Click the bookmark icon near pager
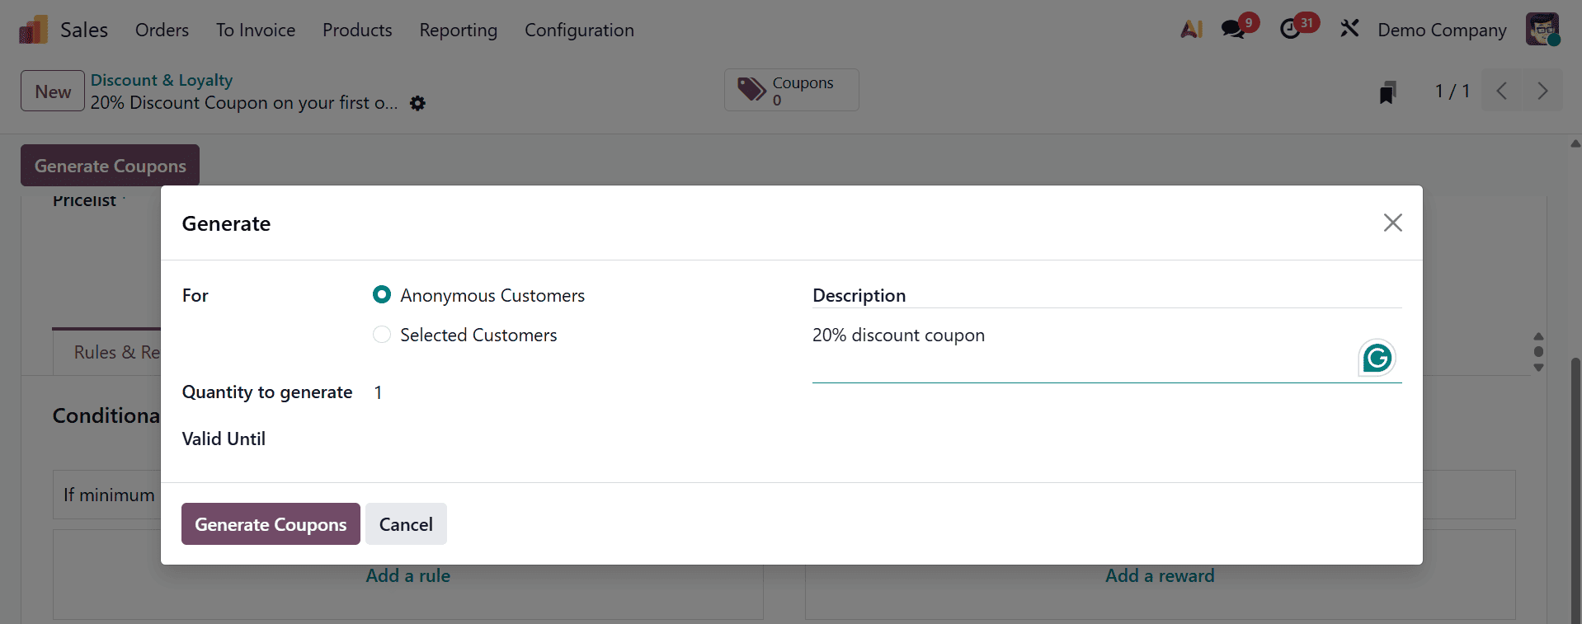 click(x=1387, y=91)
